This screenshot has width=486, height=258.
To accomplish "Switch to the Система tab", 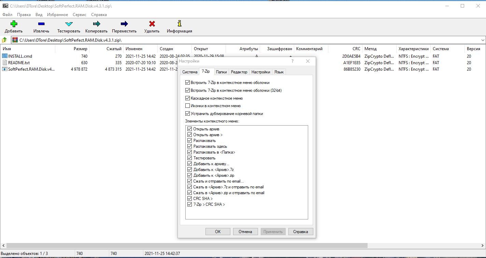I will click(x=190, y=72).
